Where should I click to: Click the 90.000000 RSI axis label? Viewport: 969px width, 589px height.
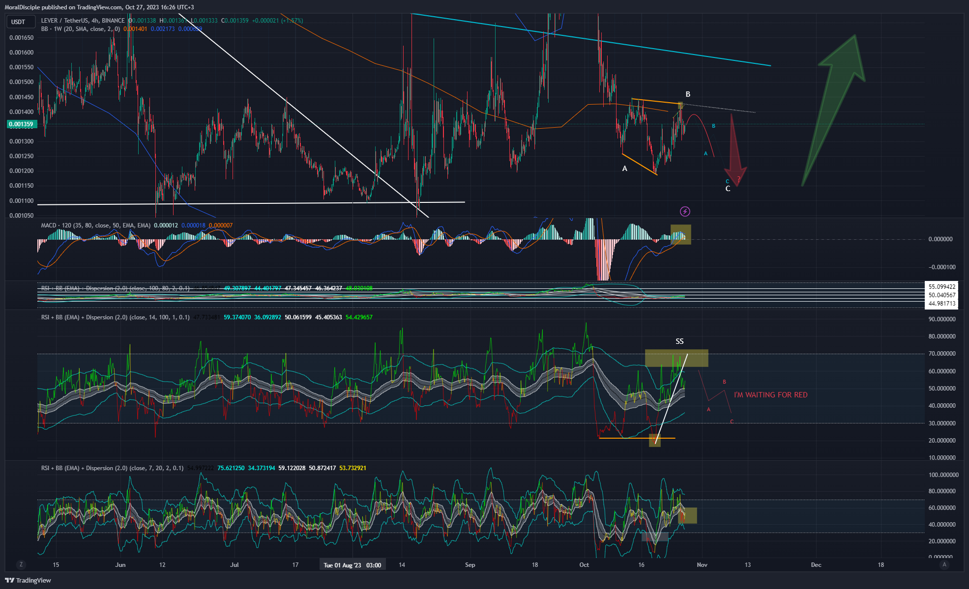pos(942,319)
